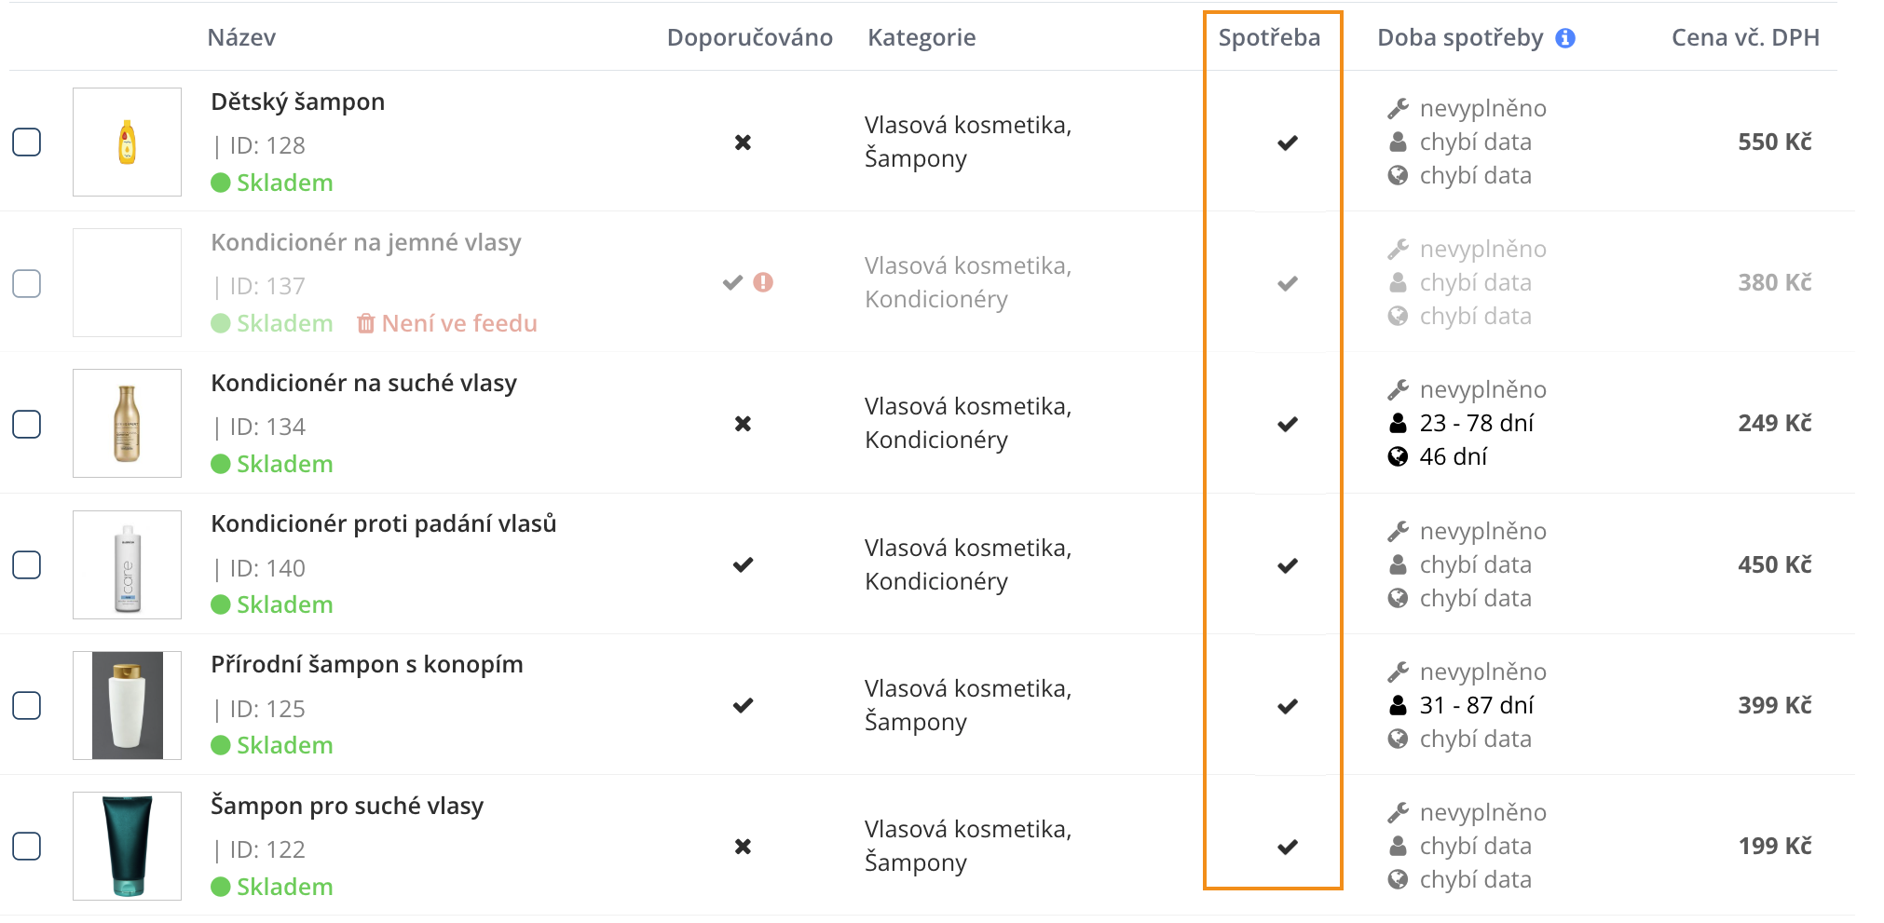This screenshot has height=923, width=1884.
Task: Click the red warning icon for Kondicionér na jemné vlasy
Action: pos(763,282)
